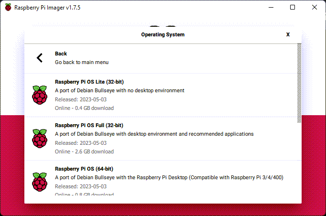
Task: Choose Raspberry Pi OS Full (32-bit)
Action: 89,125
